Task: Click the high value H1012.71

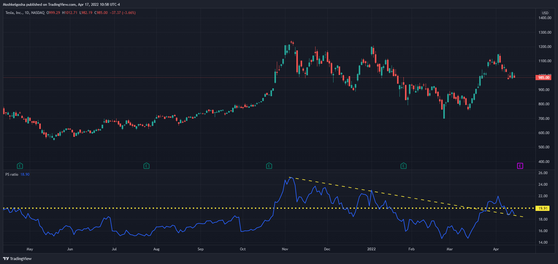Action: point(70,13)
